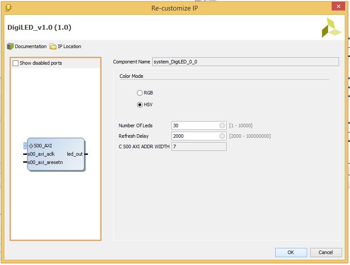Expand the S00_AXI interface port
The image size is (350, 265).
[x=31, y=146]
